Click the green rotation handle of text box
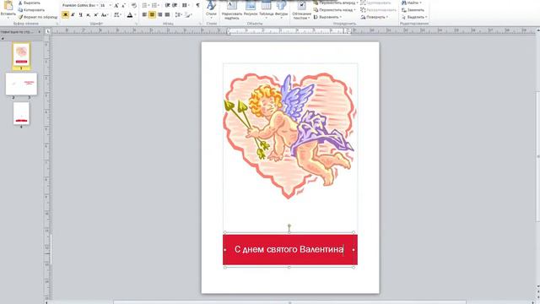This screenshot has height=304, width=540. pyautogui.click(x=289, y=226)
